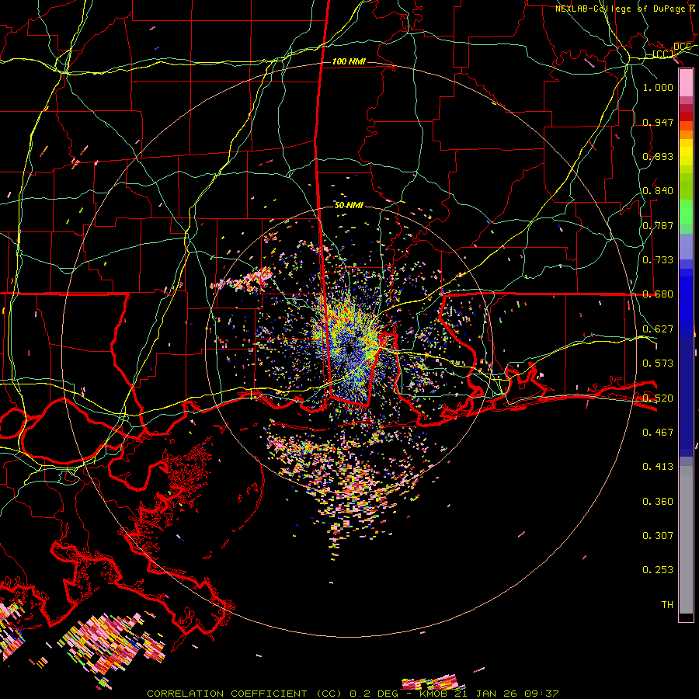
Task: Select the 0.840 legend value
Action: point(658,191)
